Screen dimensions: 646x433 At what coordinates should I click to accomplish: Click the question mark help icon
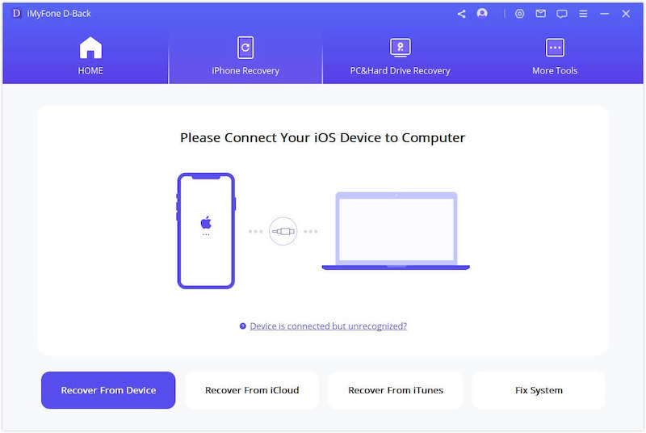coord(242,326)
